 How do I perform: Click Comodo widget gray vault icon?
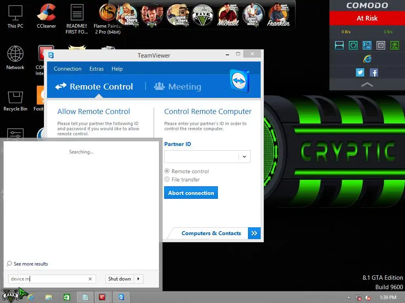[381, 45]
